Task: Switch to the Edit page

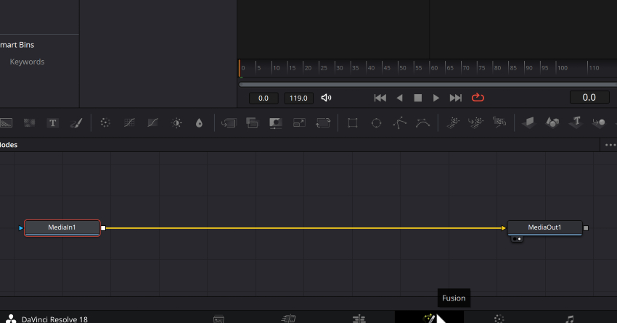Action: (x=359, y=319)
